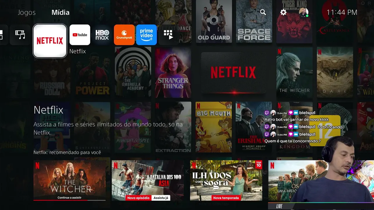Open the settings gear icon
The height and width of the screenshot is (210, 374).
point(283,12)
